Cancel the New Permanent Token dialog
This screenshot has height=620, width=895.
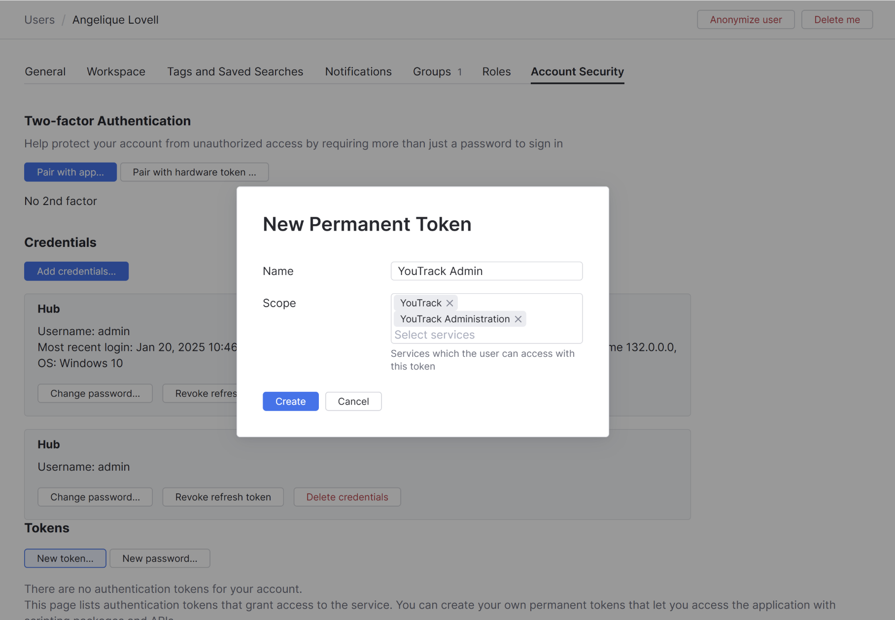click(x=353, y=402)
